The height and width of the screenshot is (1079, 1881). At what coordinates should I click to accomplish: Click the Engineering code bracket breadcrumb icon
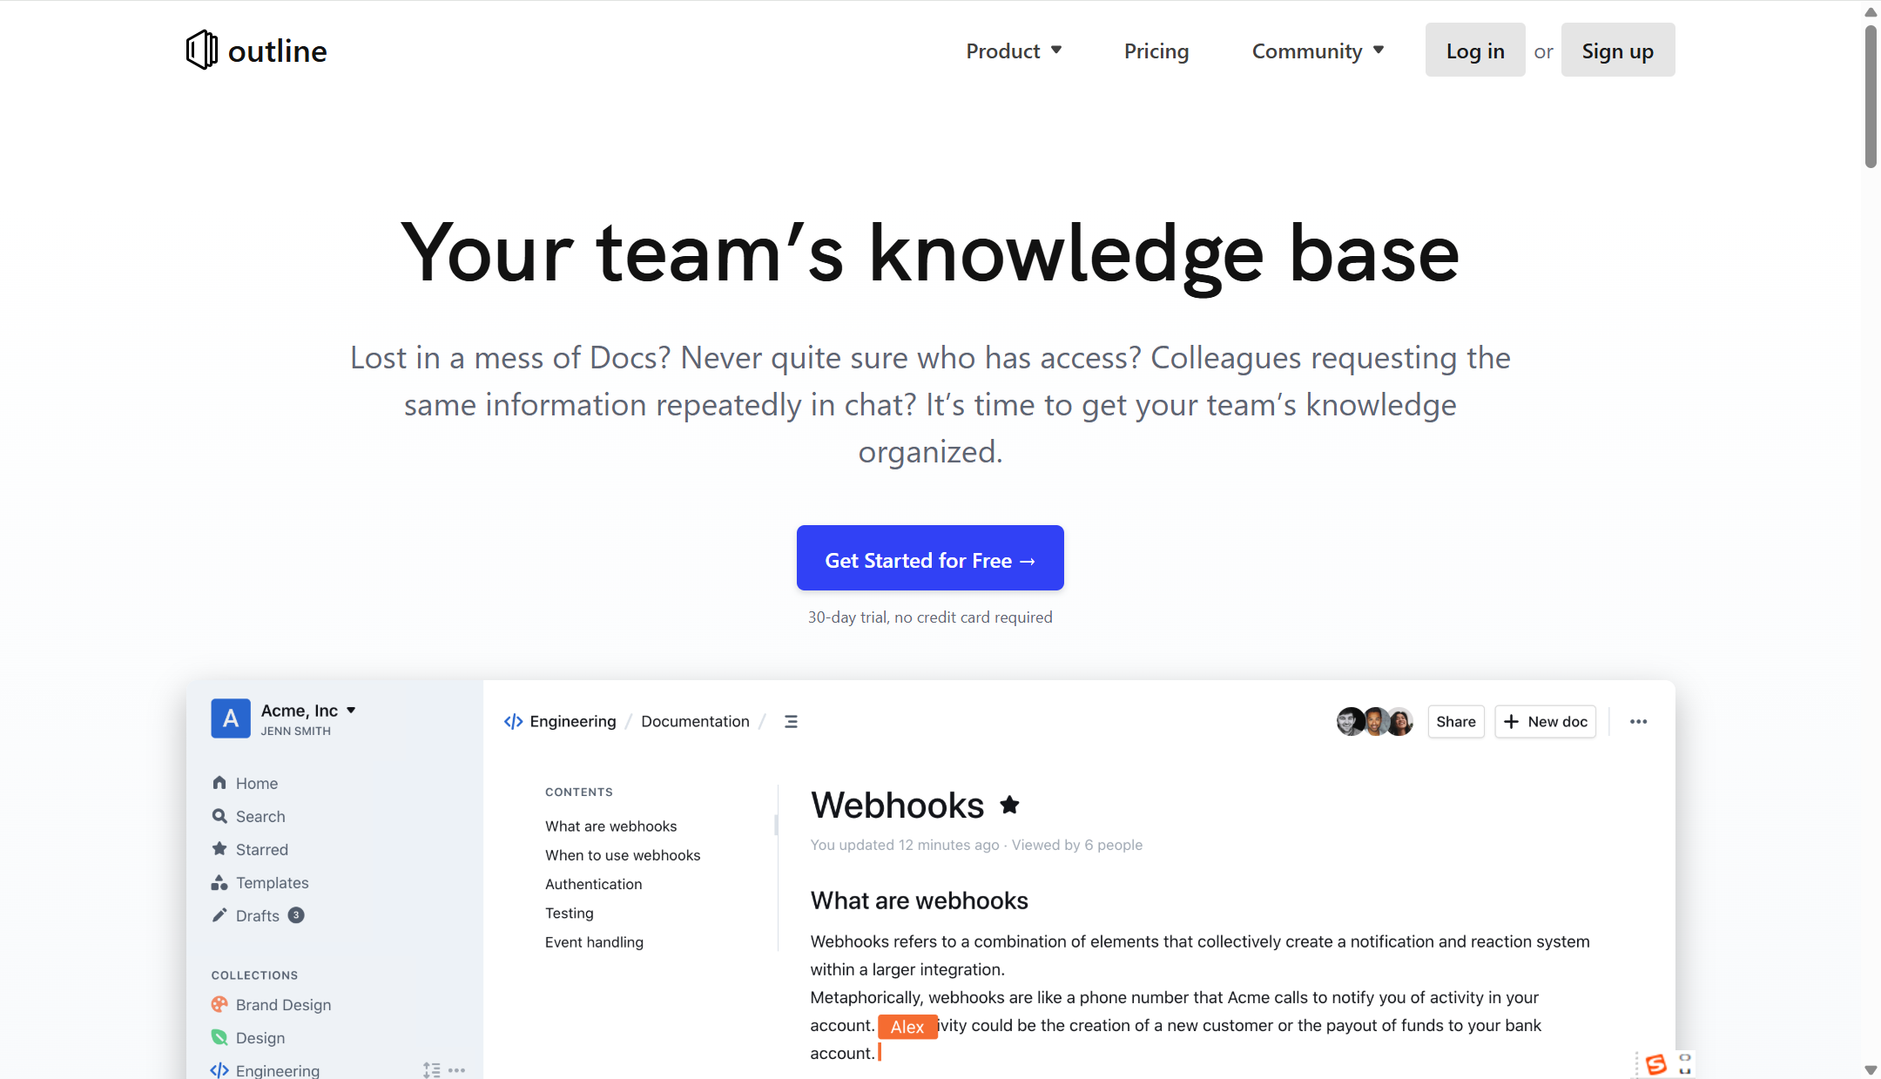[513, 721]
